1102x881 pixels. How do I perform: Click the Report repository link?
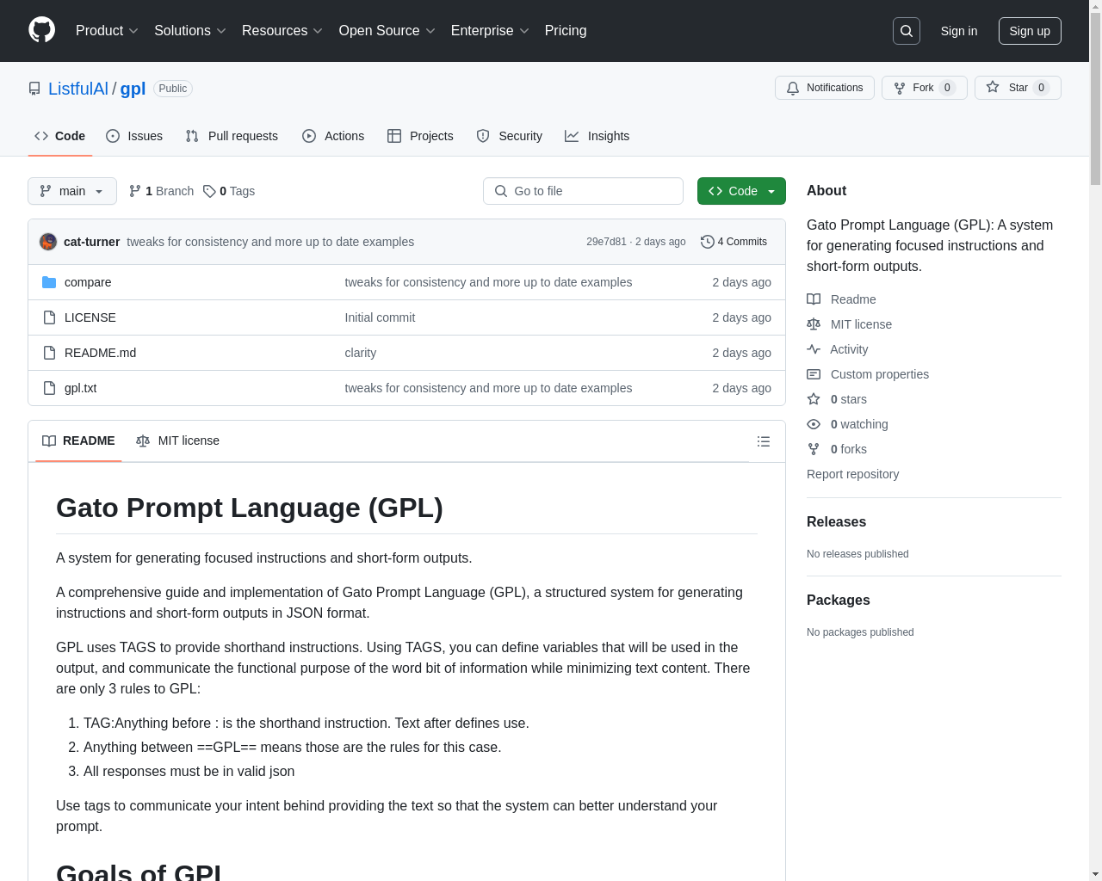pos(852,474)
